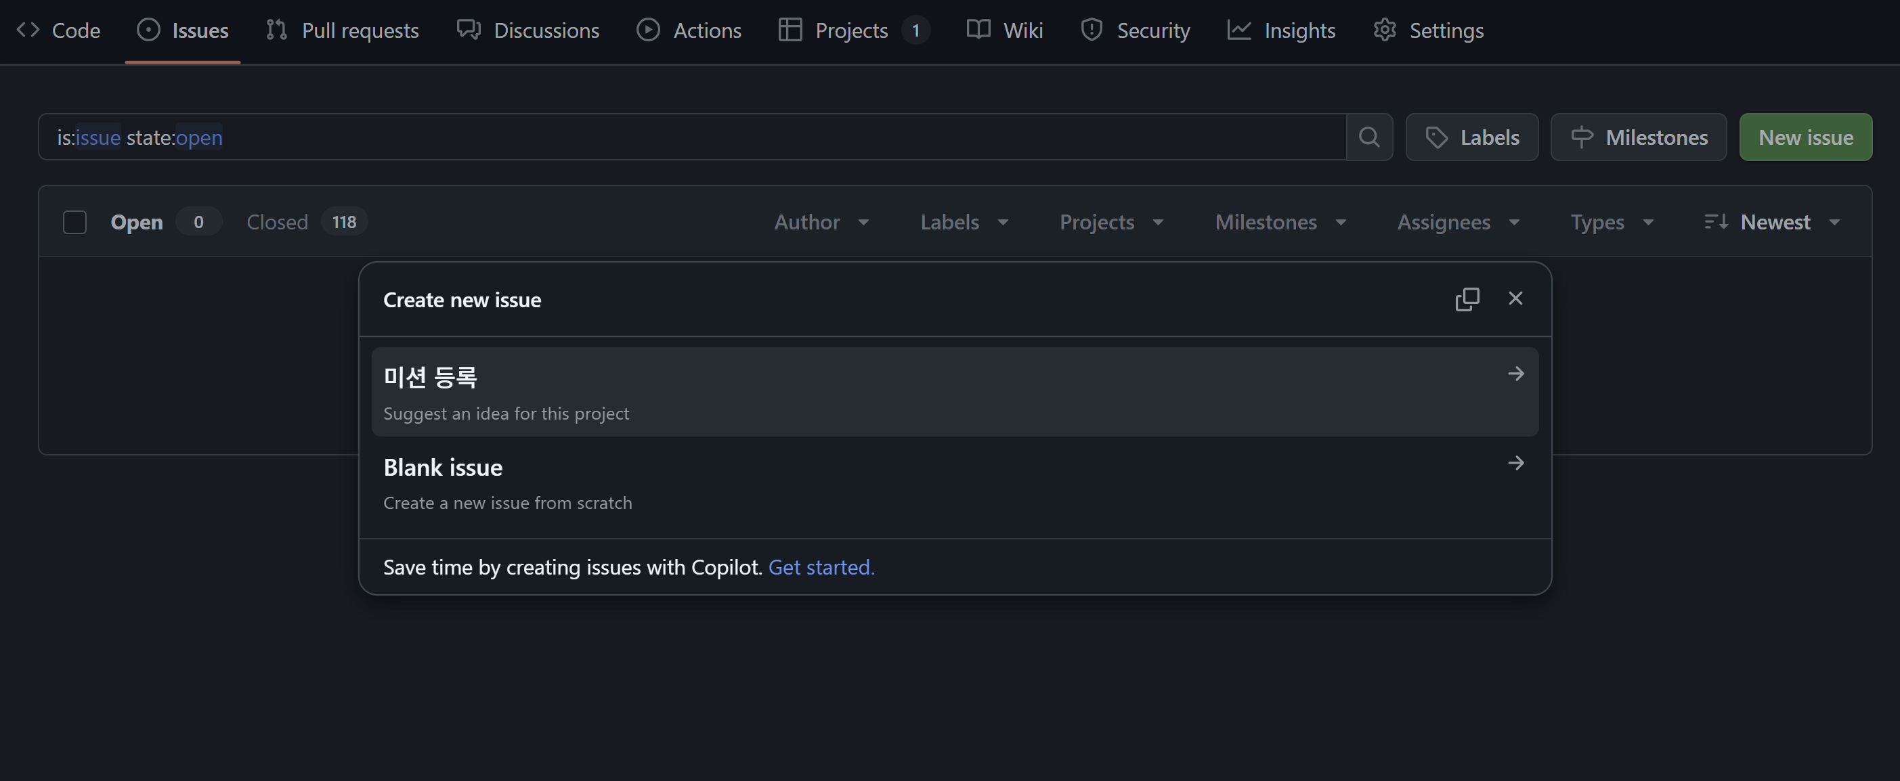Open dialog in new page icon
1900x781 pixels.
(1467, 298)
